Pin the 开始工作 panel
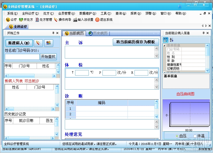The height and width of the screenshot is (153, 213). (53, 33)
